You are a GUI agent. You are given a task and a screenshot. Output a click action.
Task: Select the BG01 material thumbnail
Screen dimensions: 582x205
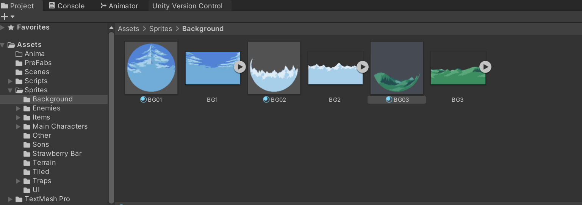tap(151, 68)
